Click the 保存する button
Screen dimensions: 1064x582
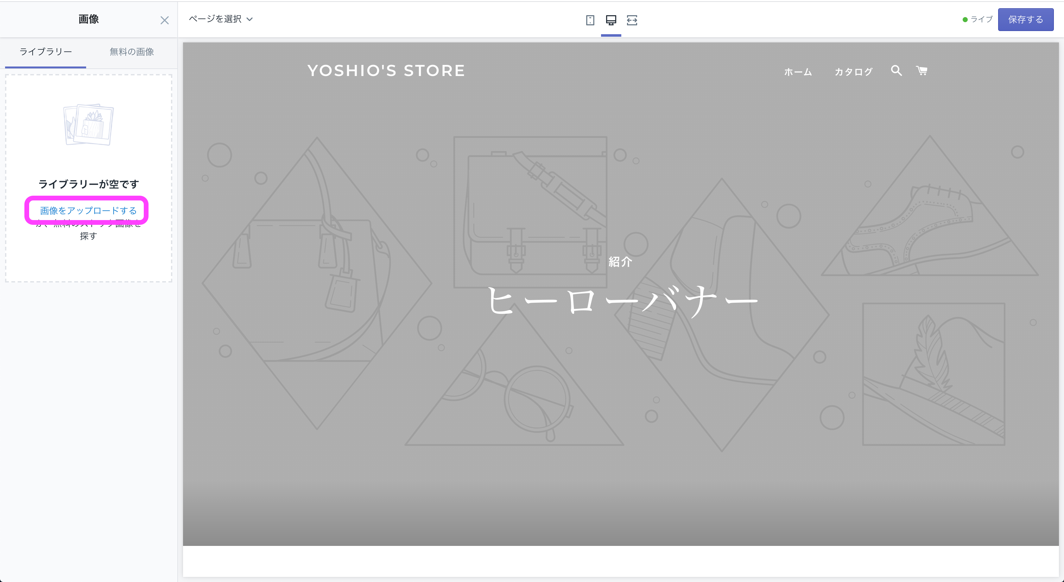[x=1025, y=19]
